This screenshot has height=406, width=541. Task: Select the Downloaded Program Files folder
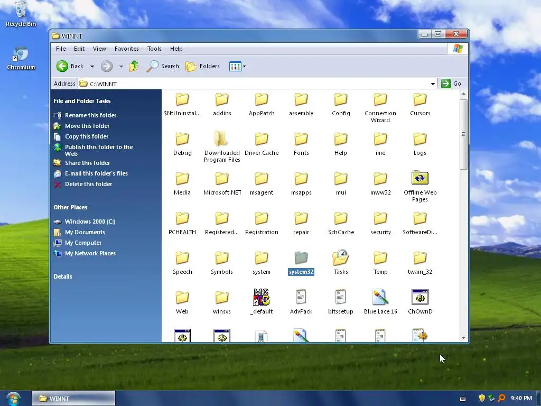point(222,147)
